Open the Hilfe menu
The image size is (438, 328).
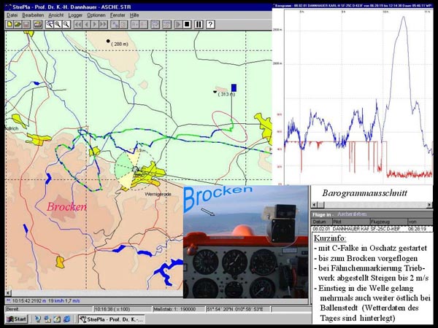(x=134, y=15)
